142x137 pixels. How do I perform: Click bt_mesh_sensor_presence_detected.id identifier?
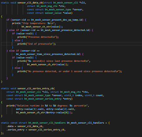coord(65,30)
